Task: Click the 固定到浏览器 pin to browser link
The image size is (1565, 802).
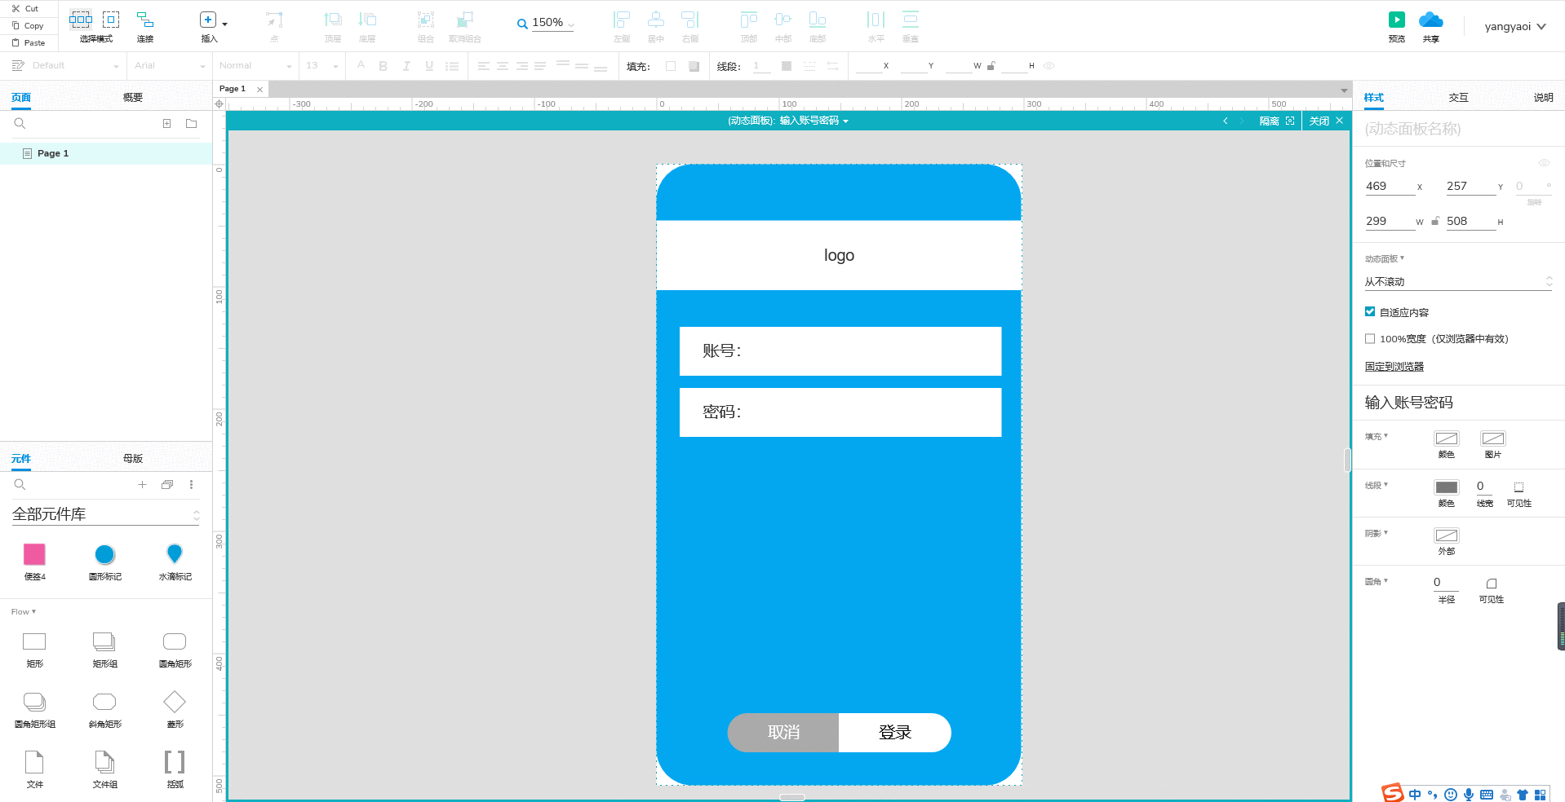Action: [x=1394, y=366]
